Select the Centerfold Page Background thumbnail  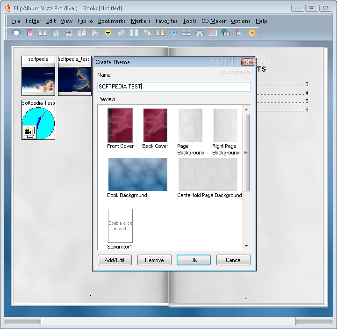point(208,174)
